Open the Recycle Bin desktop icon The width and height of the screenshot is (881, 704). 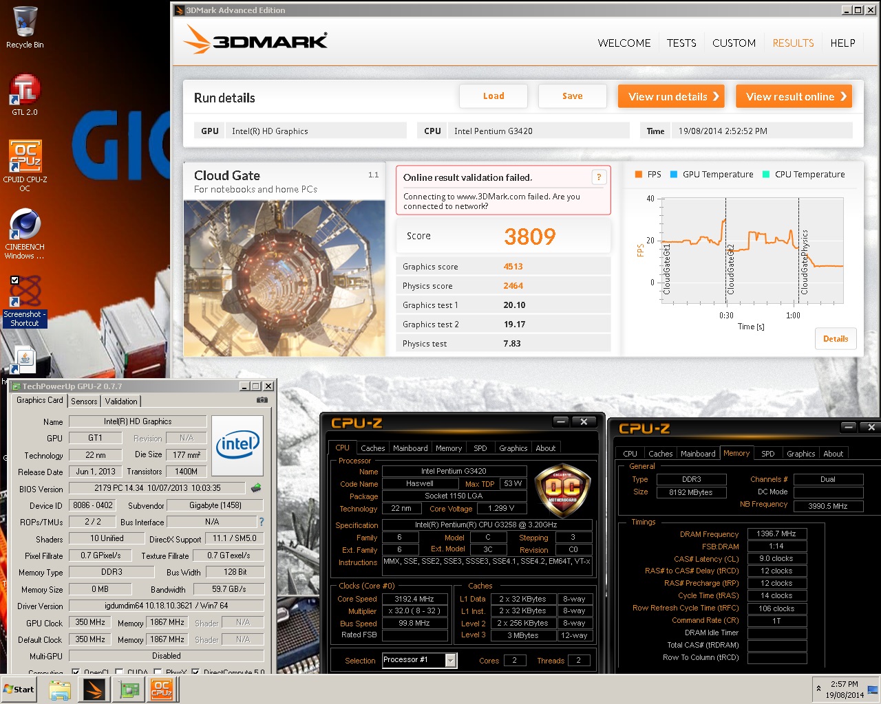pyautogui.click(x=25, y=27)
